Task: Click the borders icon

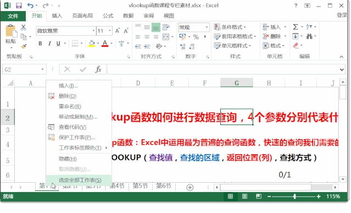Action: point(75,43)
